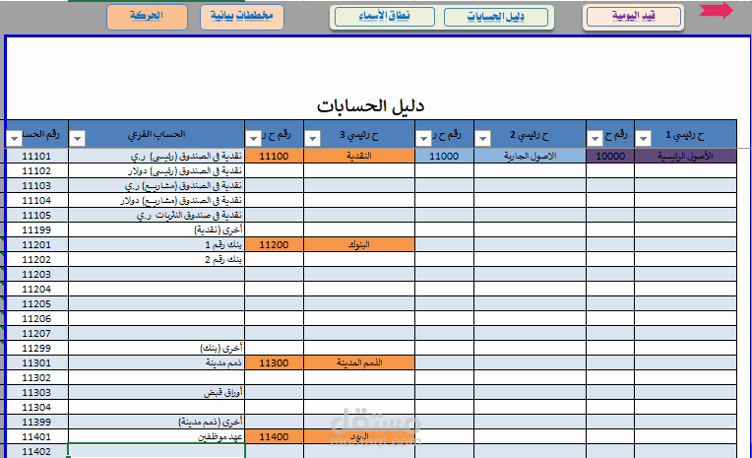Select account number cell 11401
The image size is (752, 458).
(36, 437)
